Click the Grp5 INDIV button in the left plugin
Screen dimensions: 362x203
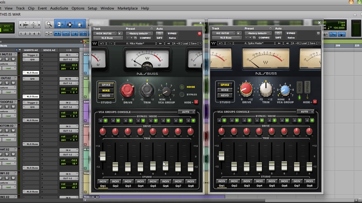tap(153, 181)
